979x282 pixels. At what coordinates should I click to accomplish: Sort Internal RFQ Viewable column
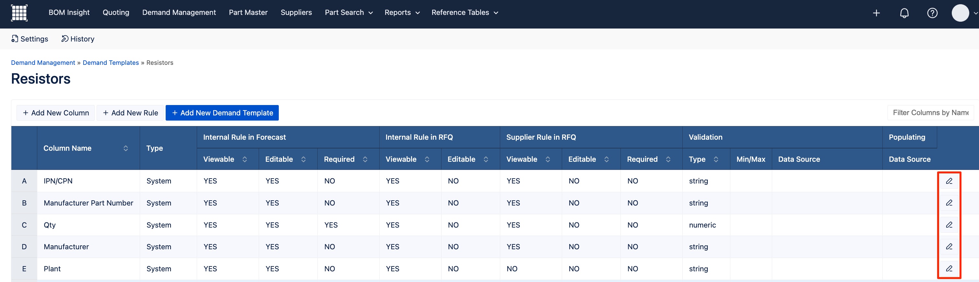pos(427,159)
